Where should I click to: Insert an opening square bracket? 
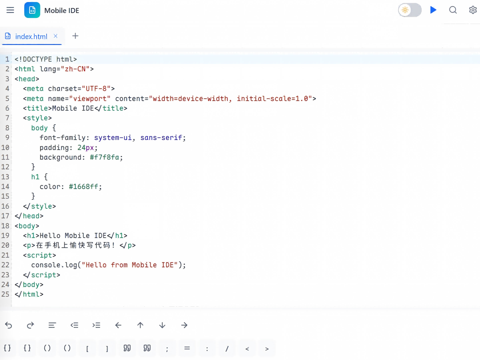[x=87, y=349]
